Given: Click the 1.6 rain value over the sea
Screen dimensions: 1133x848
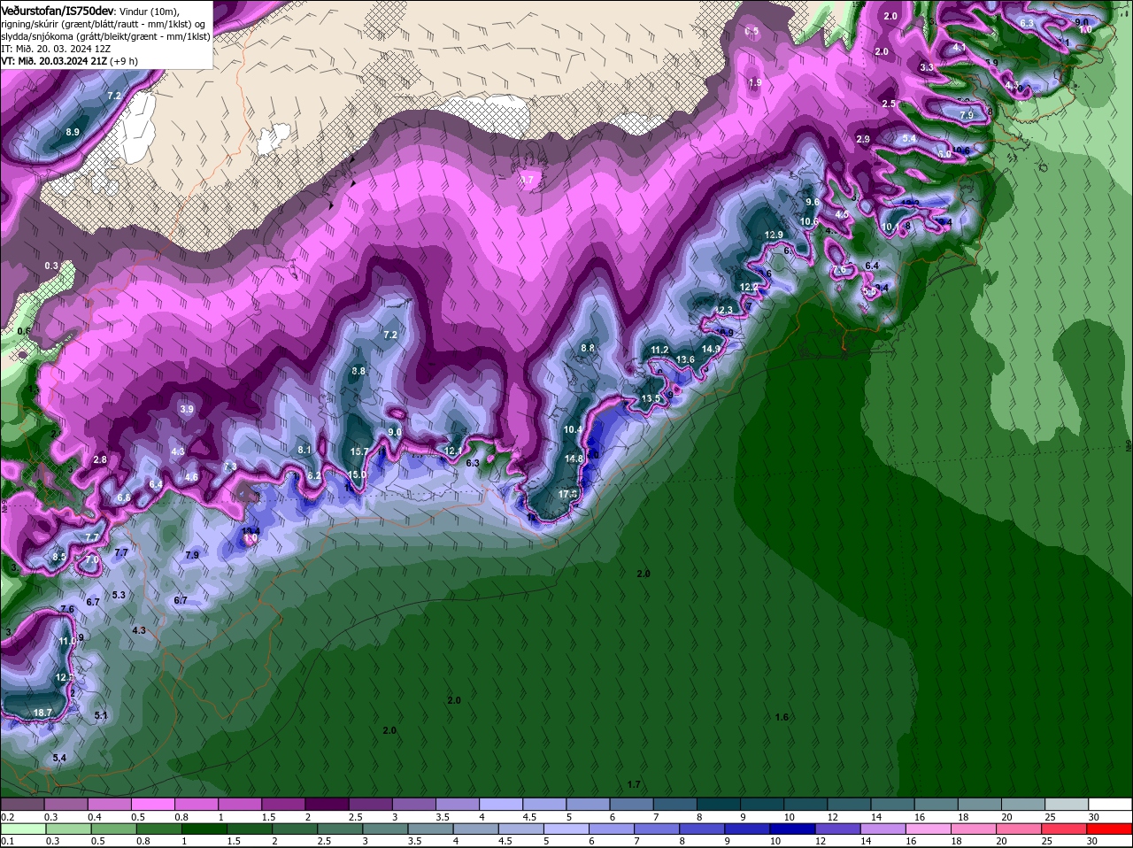Looking at the screenshot, I should tap(782, 717).
